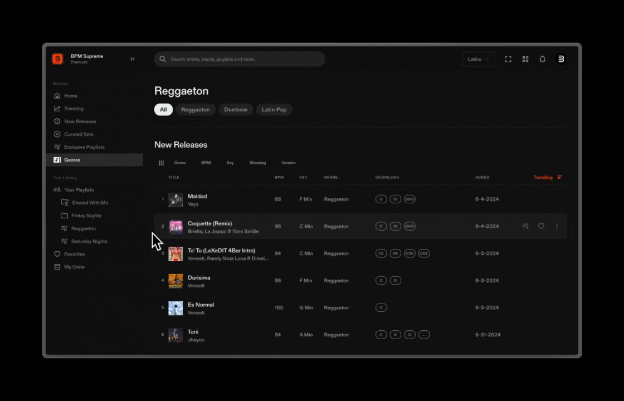Image resolution: width=624 pixels, height=401 pixels.
Task: Click the sort icon beside Trending
Action: point(559,178)
